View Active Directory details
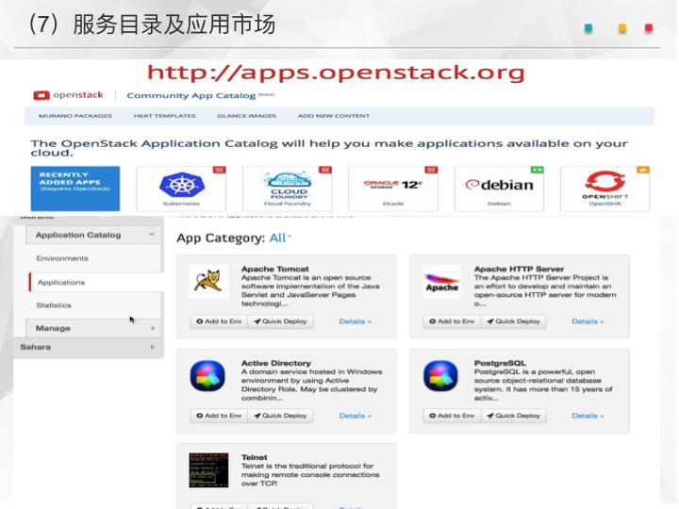The height and width of the screenshot is (509, 679). (x=356, y=416)
